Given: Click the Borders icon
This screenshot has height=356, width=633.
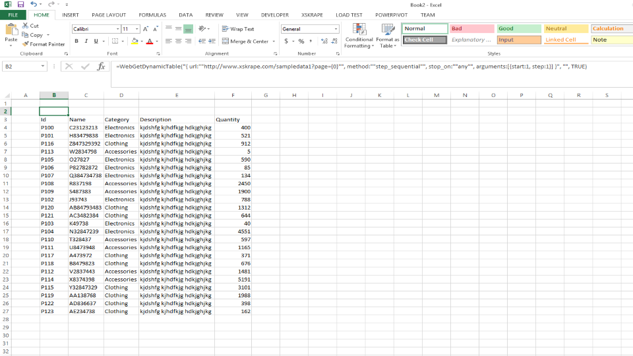Looking at the screenshot, I should pos(115,41).
